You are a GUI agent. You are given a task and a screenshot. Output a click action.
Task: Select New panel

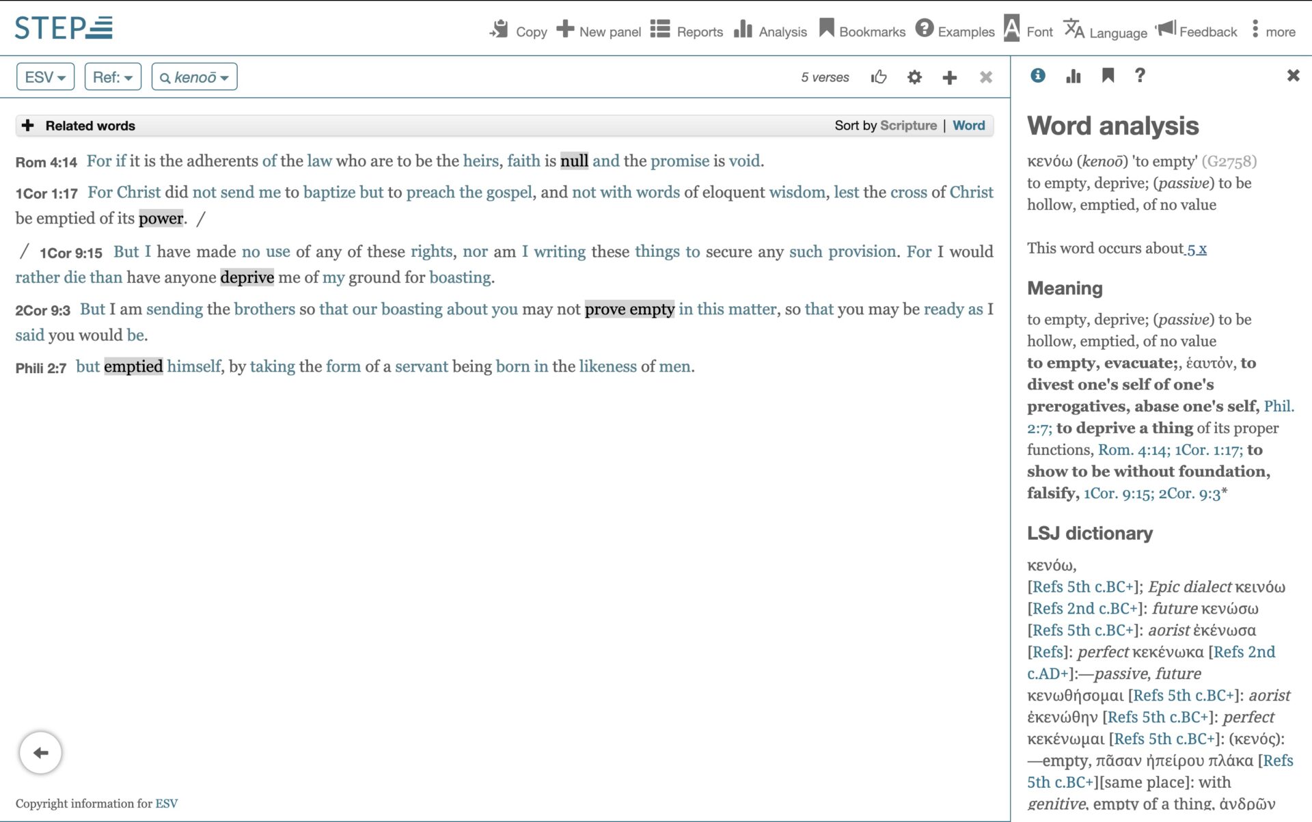coord(598,29)
